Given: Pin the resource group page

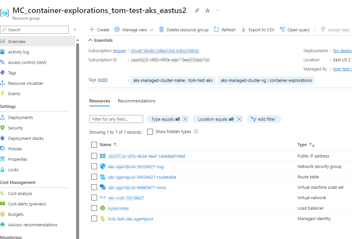Looking at the screenshot, I should coord(197,10).
